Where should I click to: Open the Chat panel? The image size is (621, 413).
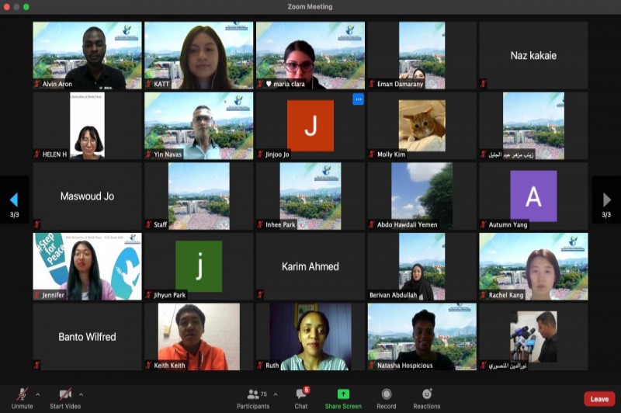coord(301,395)
